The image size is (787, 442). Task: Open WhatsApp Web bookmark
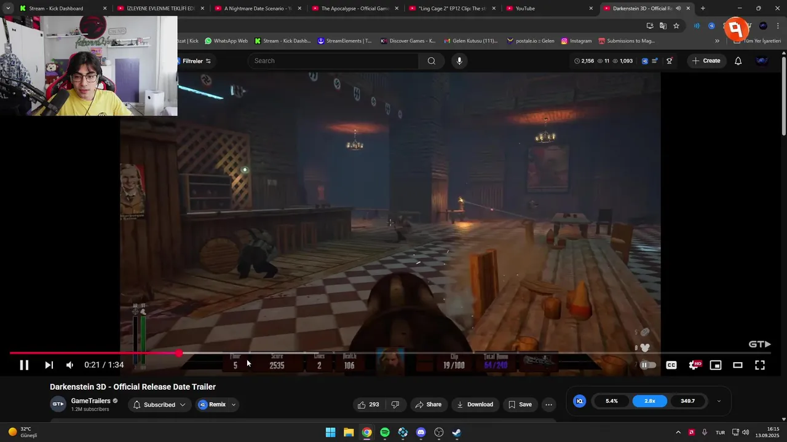point(226,41)
